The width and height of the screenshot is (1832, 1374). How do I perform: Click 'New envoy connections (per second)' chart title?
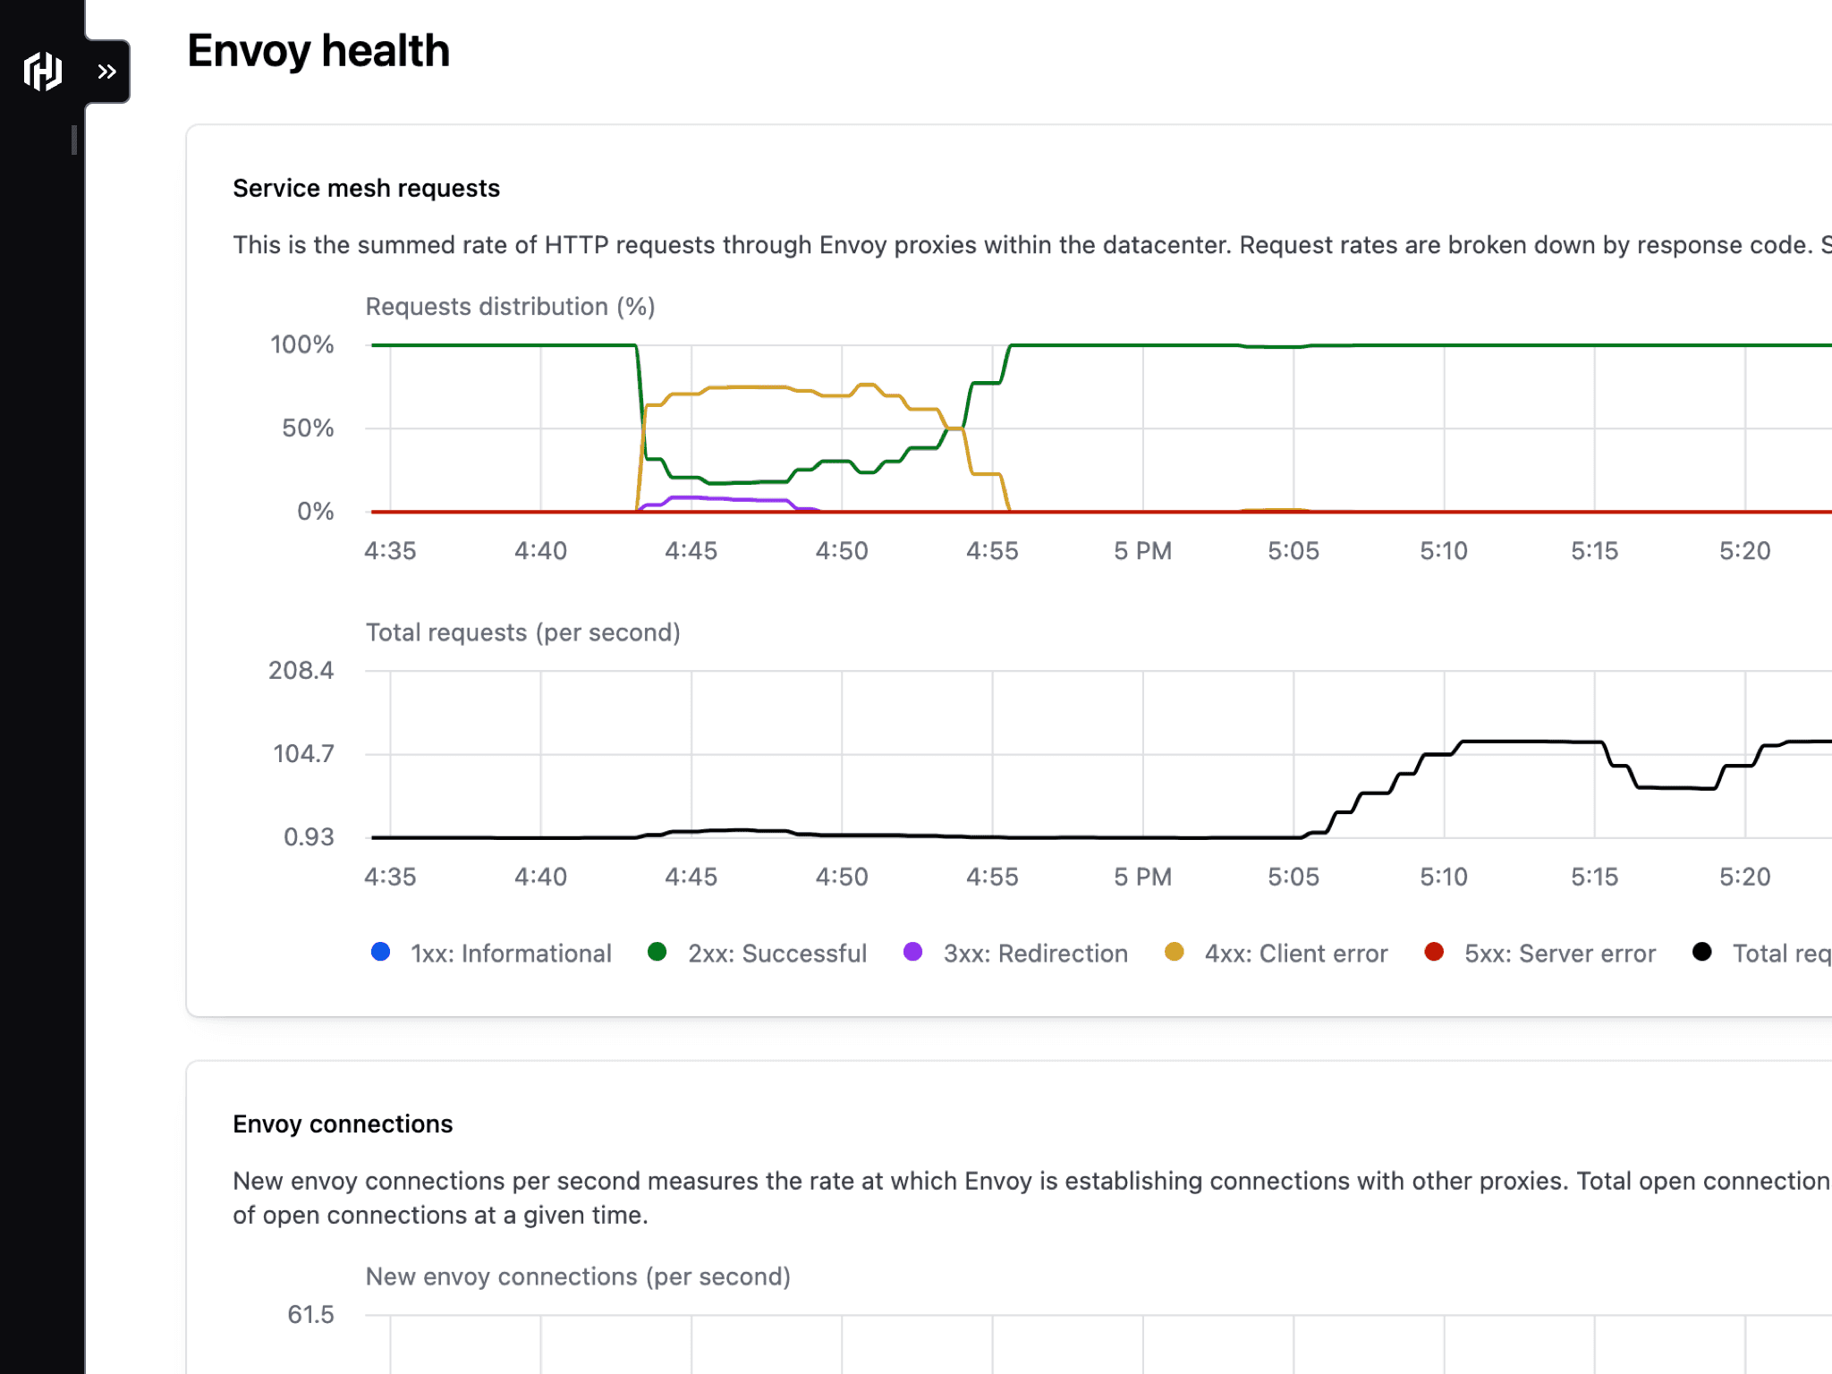tap(578, 1277)
